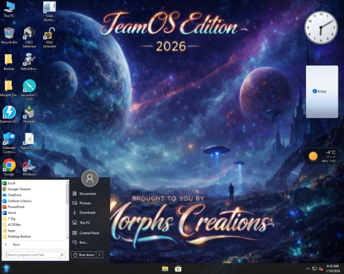Click the magnifier icon in the search box
Screen dimensions: 344x274
tap(61, 255)
